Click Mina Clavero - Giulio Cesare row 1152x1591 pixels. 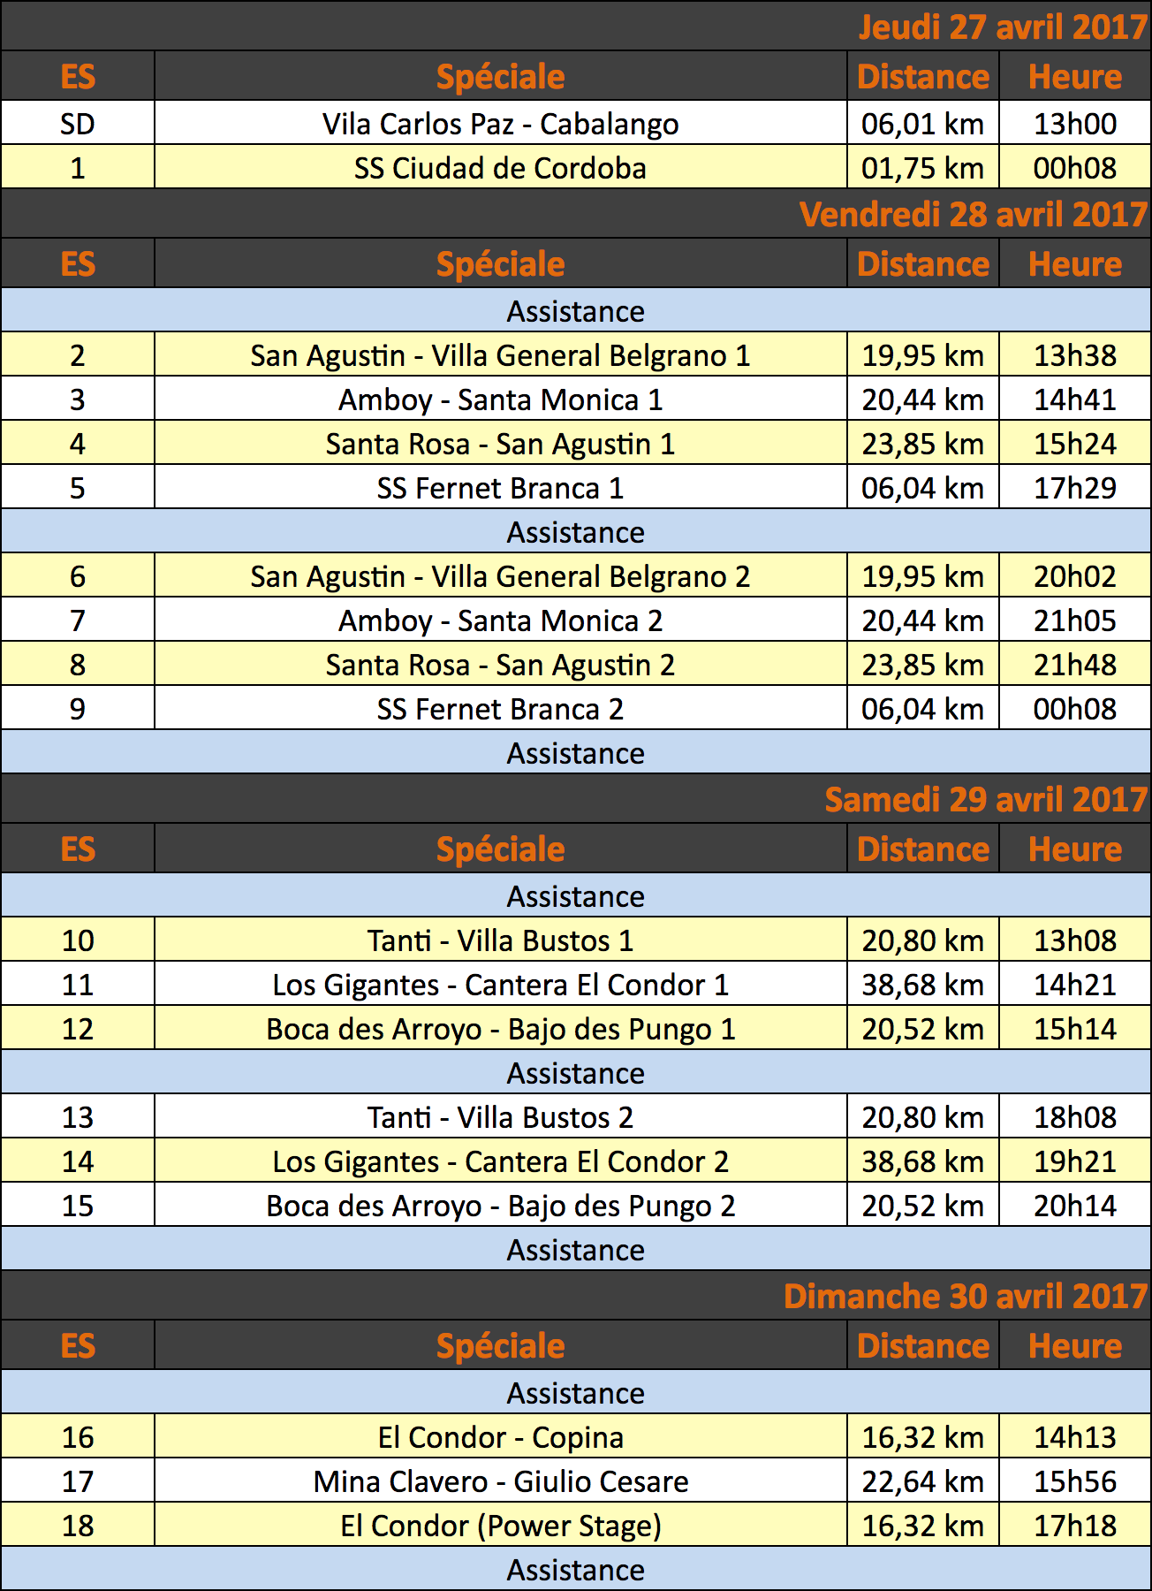[576, 1481]
